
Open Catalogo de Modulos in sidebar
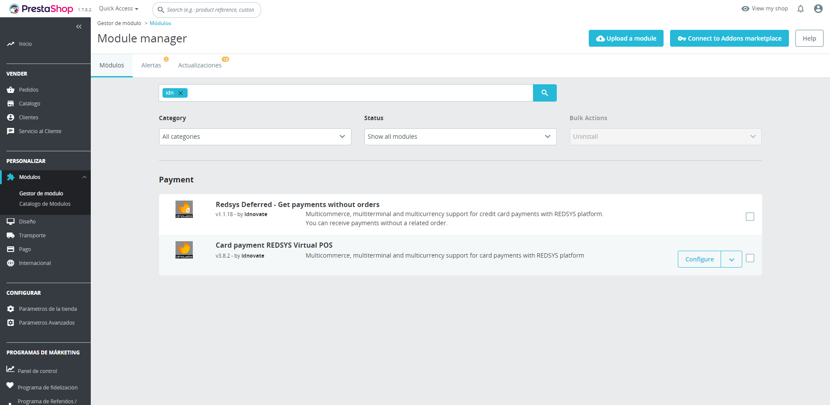[45, 204]
